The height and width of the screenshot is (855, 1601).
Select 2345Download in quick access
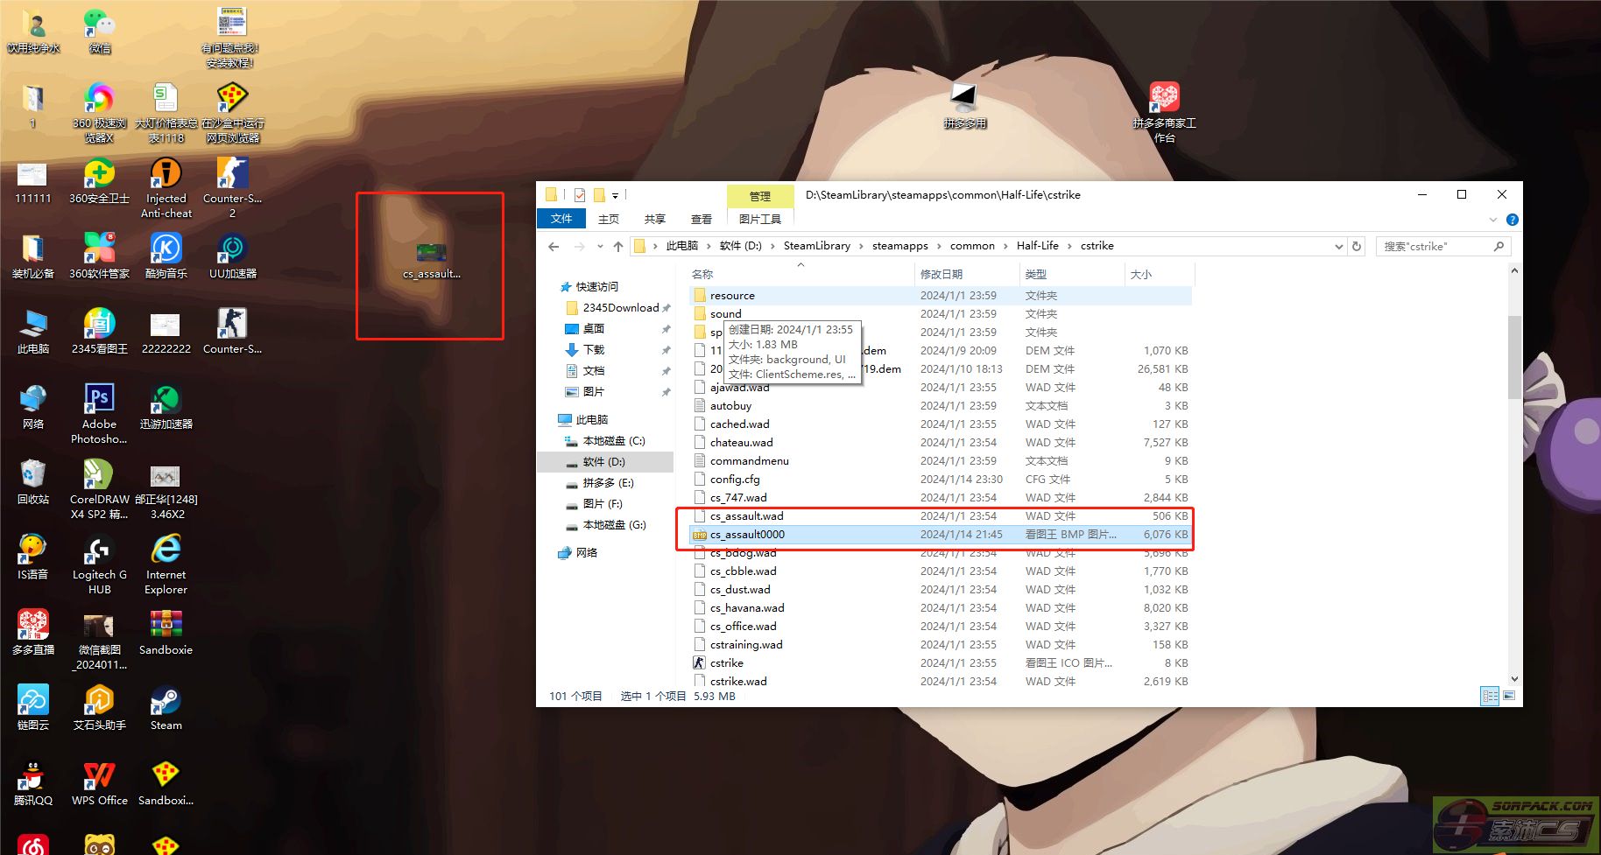(x=620, y=308)
